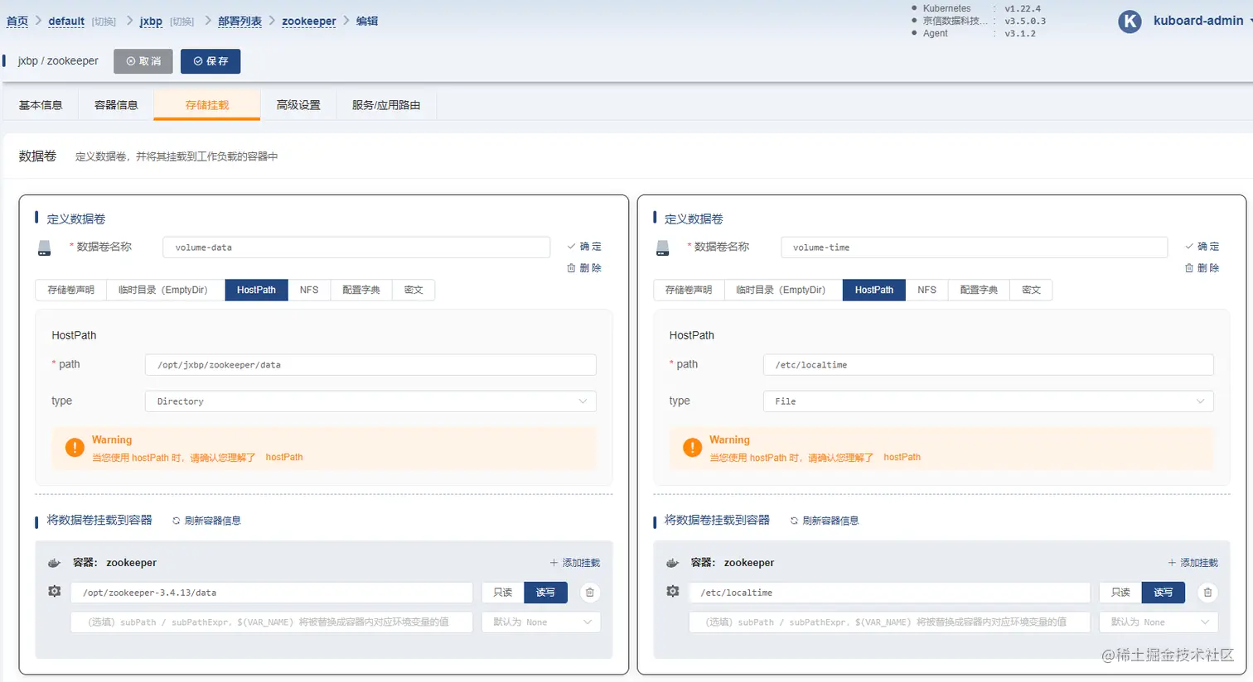
Task: Delete the /opt/zookeeper-3.4.13/data mount with trash icon
Action: pyautogui.click(x=589, y=593)
